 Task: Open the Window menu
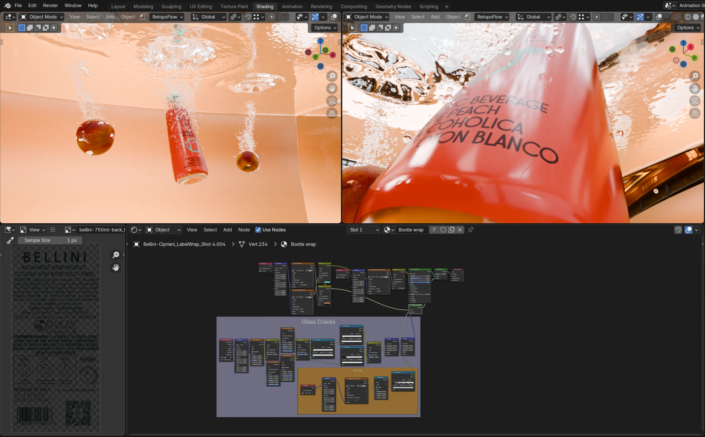[x=73, y=6]
